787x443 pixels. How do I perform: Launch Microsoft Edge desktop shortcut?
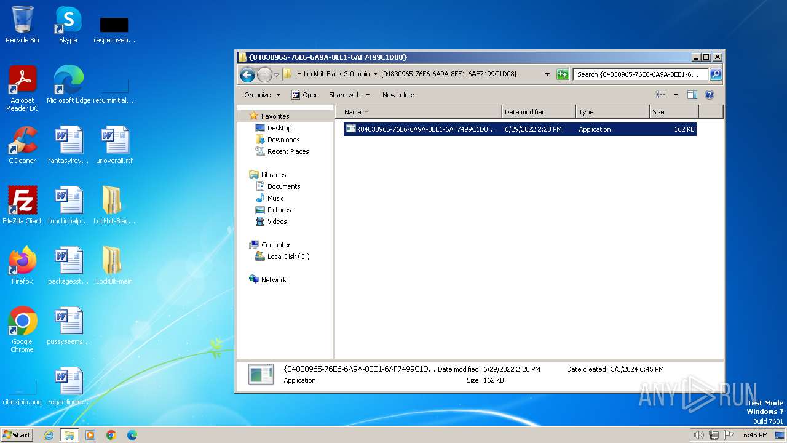(x=68, y=85)
